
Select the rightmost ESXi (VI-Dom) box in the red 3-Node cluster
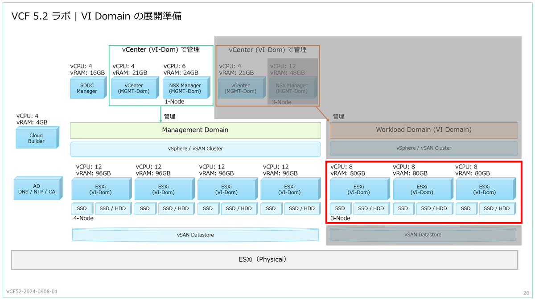tap(486, 188)
